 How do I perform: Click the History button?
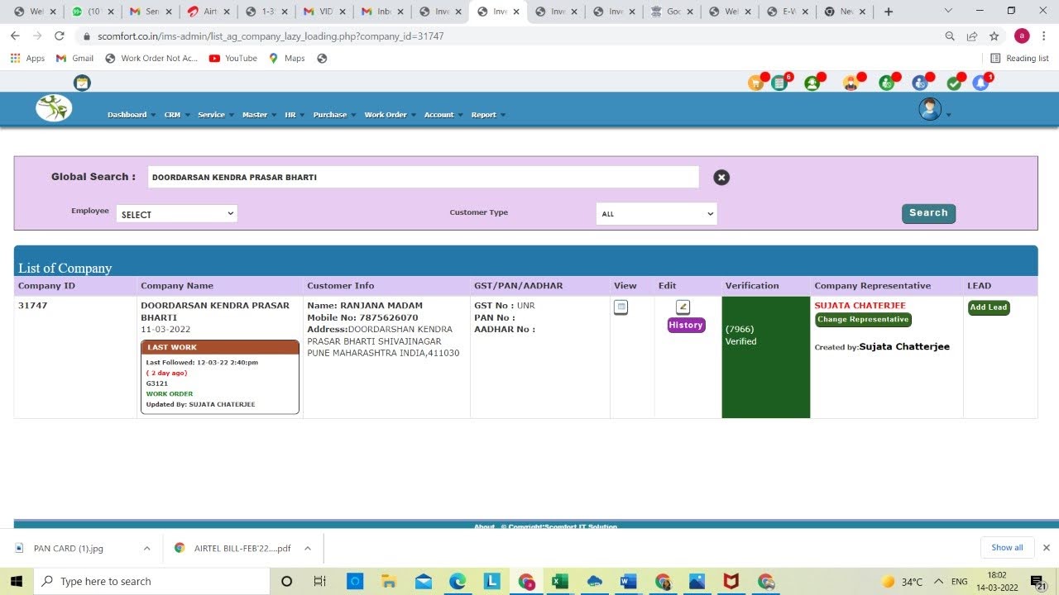pyautogui.click(x=686, y=325)
